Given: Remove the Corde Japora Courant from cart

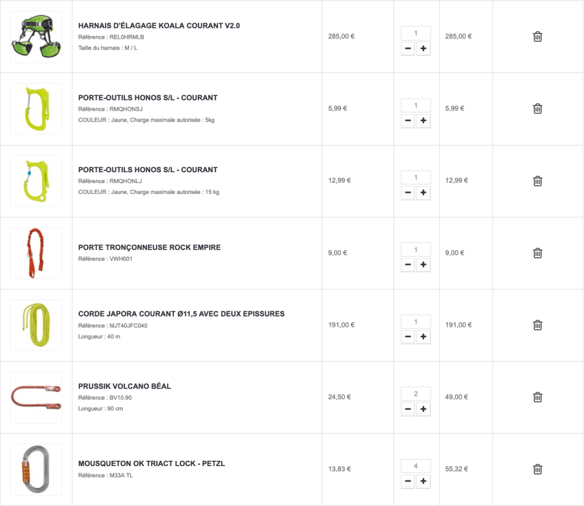Looking at the screenshot, I should click(x=537, y=325).
